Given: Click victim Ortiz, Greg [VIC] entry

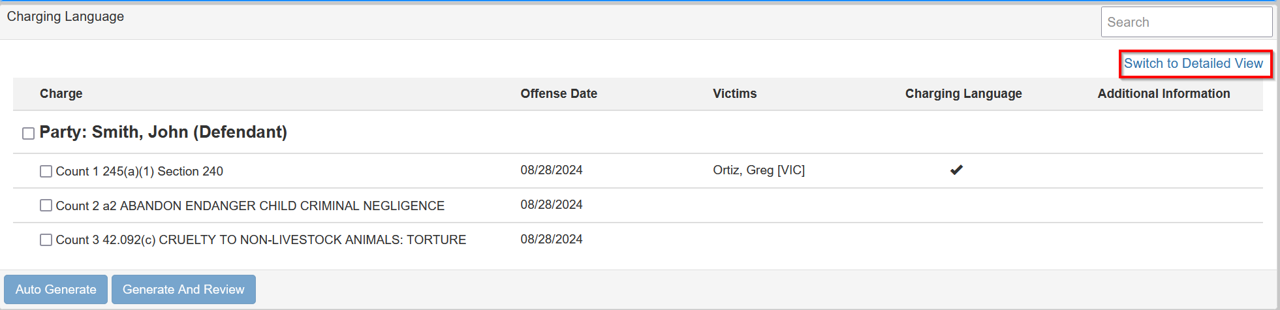Looking at the screenshot, I should [758, 170].
